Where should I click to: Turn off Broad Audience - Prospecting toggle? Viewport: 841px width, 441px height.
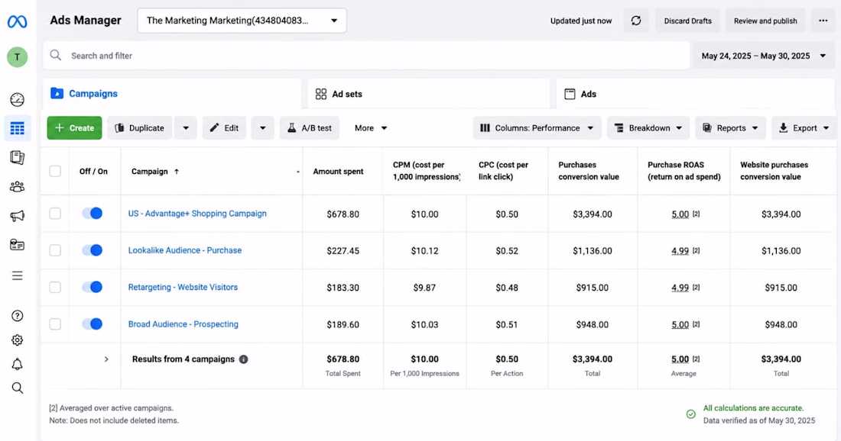pos(93,324)
